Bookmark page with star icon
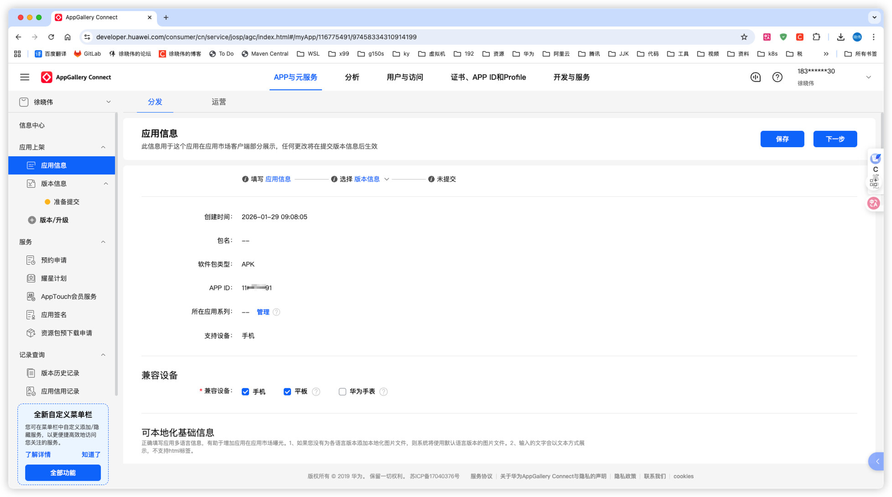 pyautogui.click(x=744, y=37)
